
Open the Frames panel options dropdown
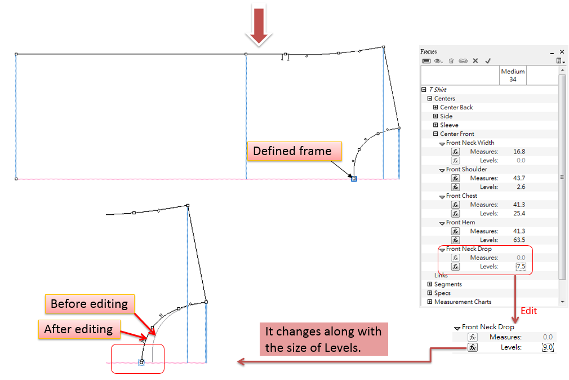[x=560, y=61]
